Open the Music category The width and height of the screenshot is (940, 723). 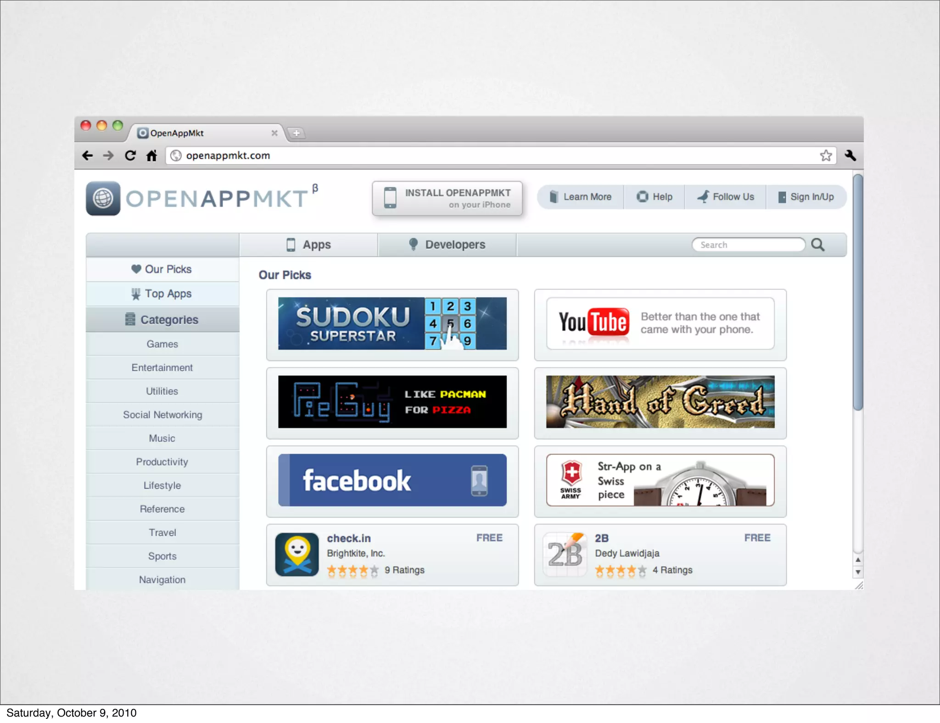162,438
